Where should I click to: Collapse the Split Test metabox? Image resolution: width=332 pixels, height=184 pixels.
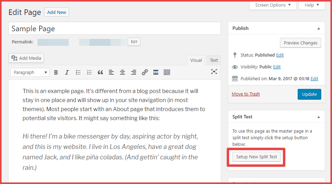[318, 117]
